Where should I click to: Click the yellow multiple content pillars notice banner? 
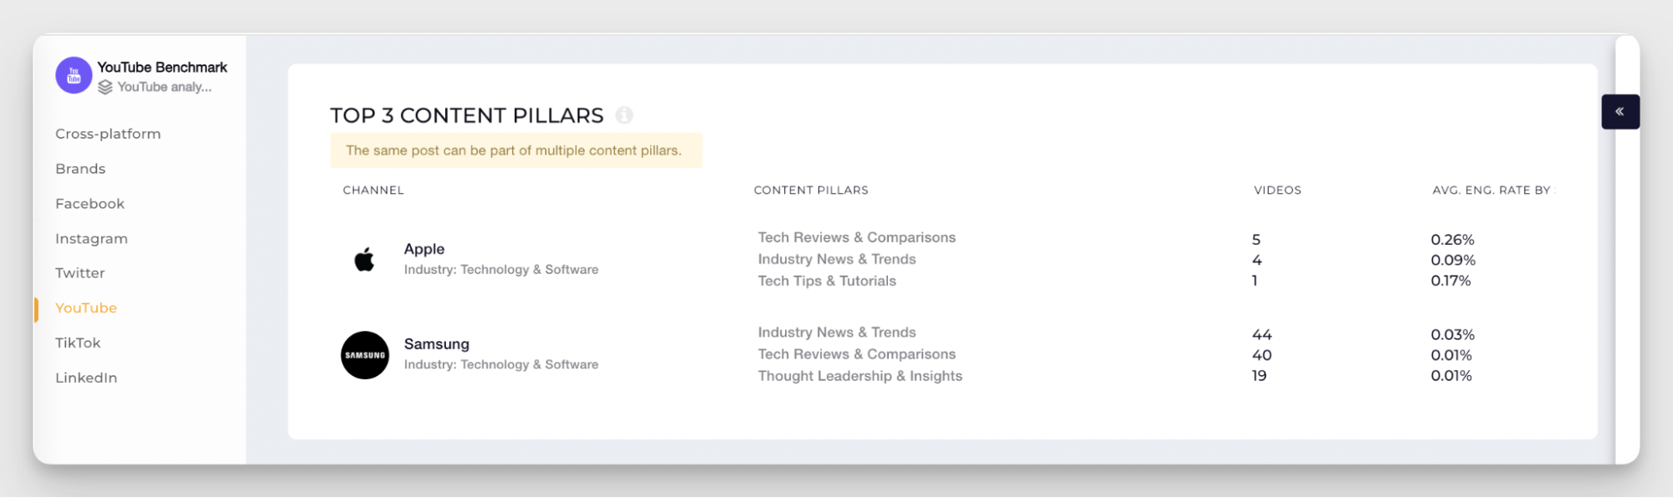(x=516, y=150)
